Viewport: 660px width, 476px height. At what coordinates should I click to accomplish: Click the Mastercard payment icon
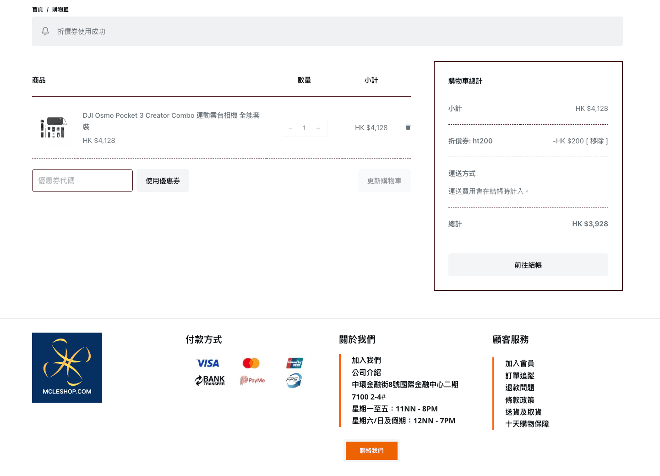[251, 363]
